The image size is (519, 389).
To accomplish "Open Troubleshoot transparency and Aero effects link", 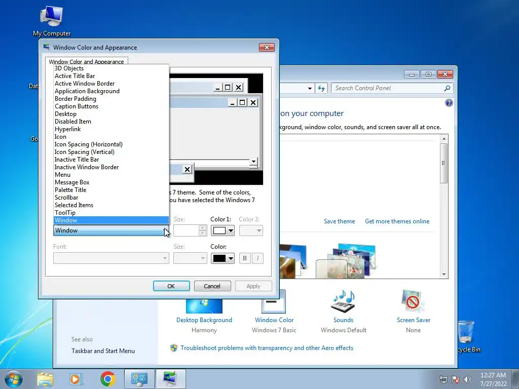I will pyautogui.click(x=267, y=348).
